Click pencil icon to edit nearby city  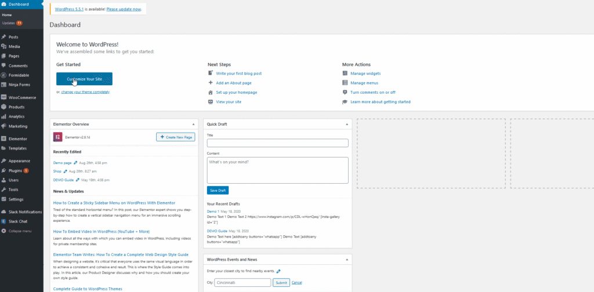coord(278,271)
